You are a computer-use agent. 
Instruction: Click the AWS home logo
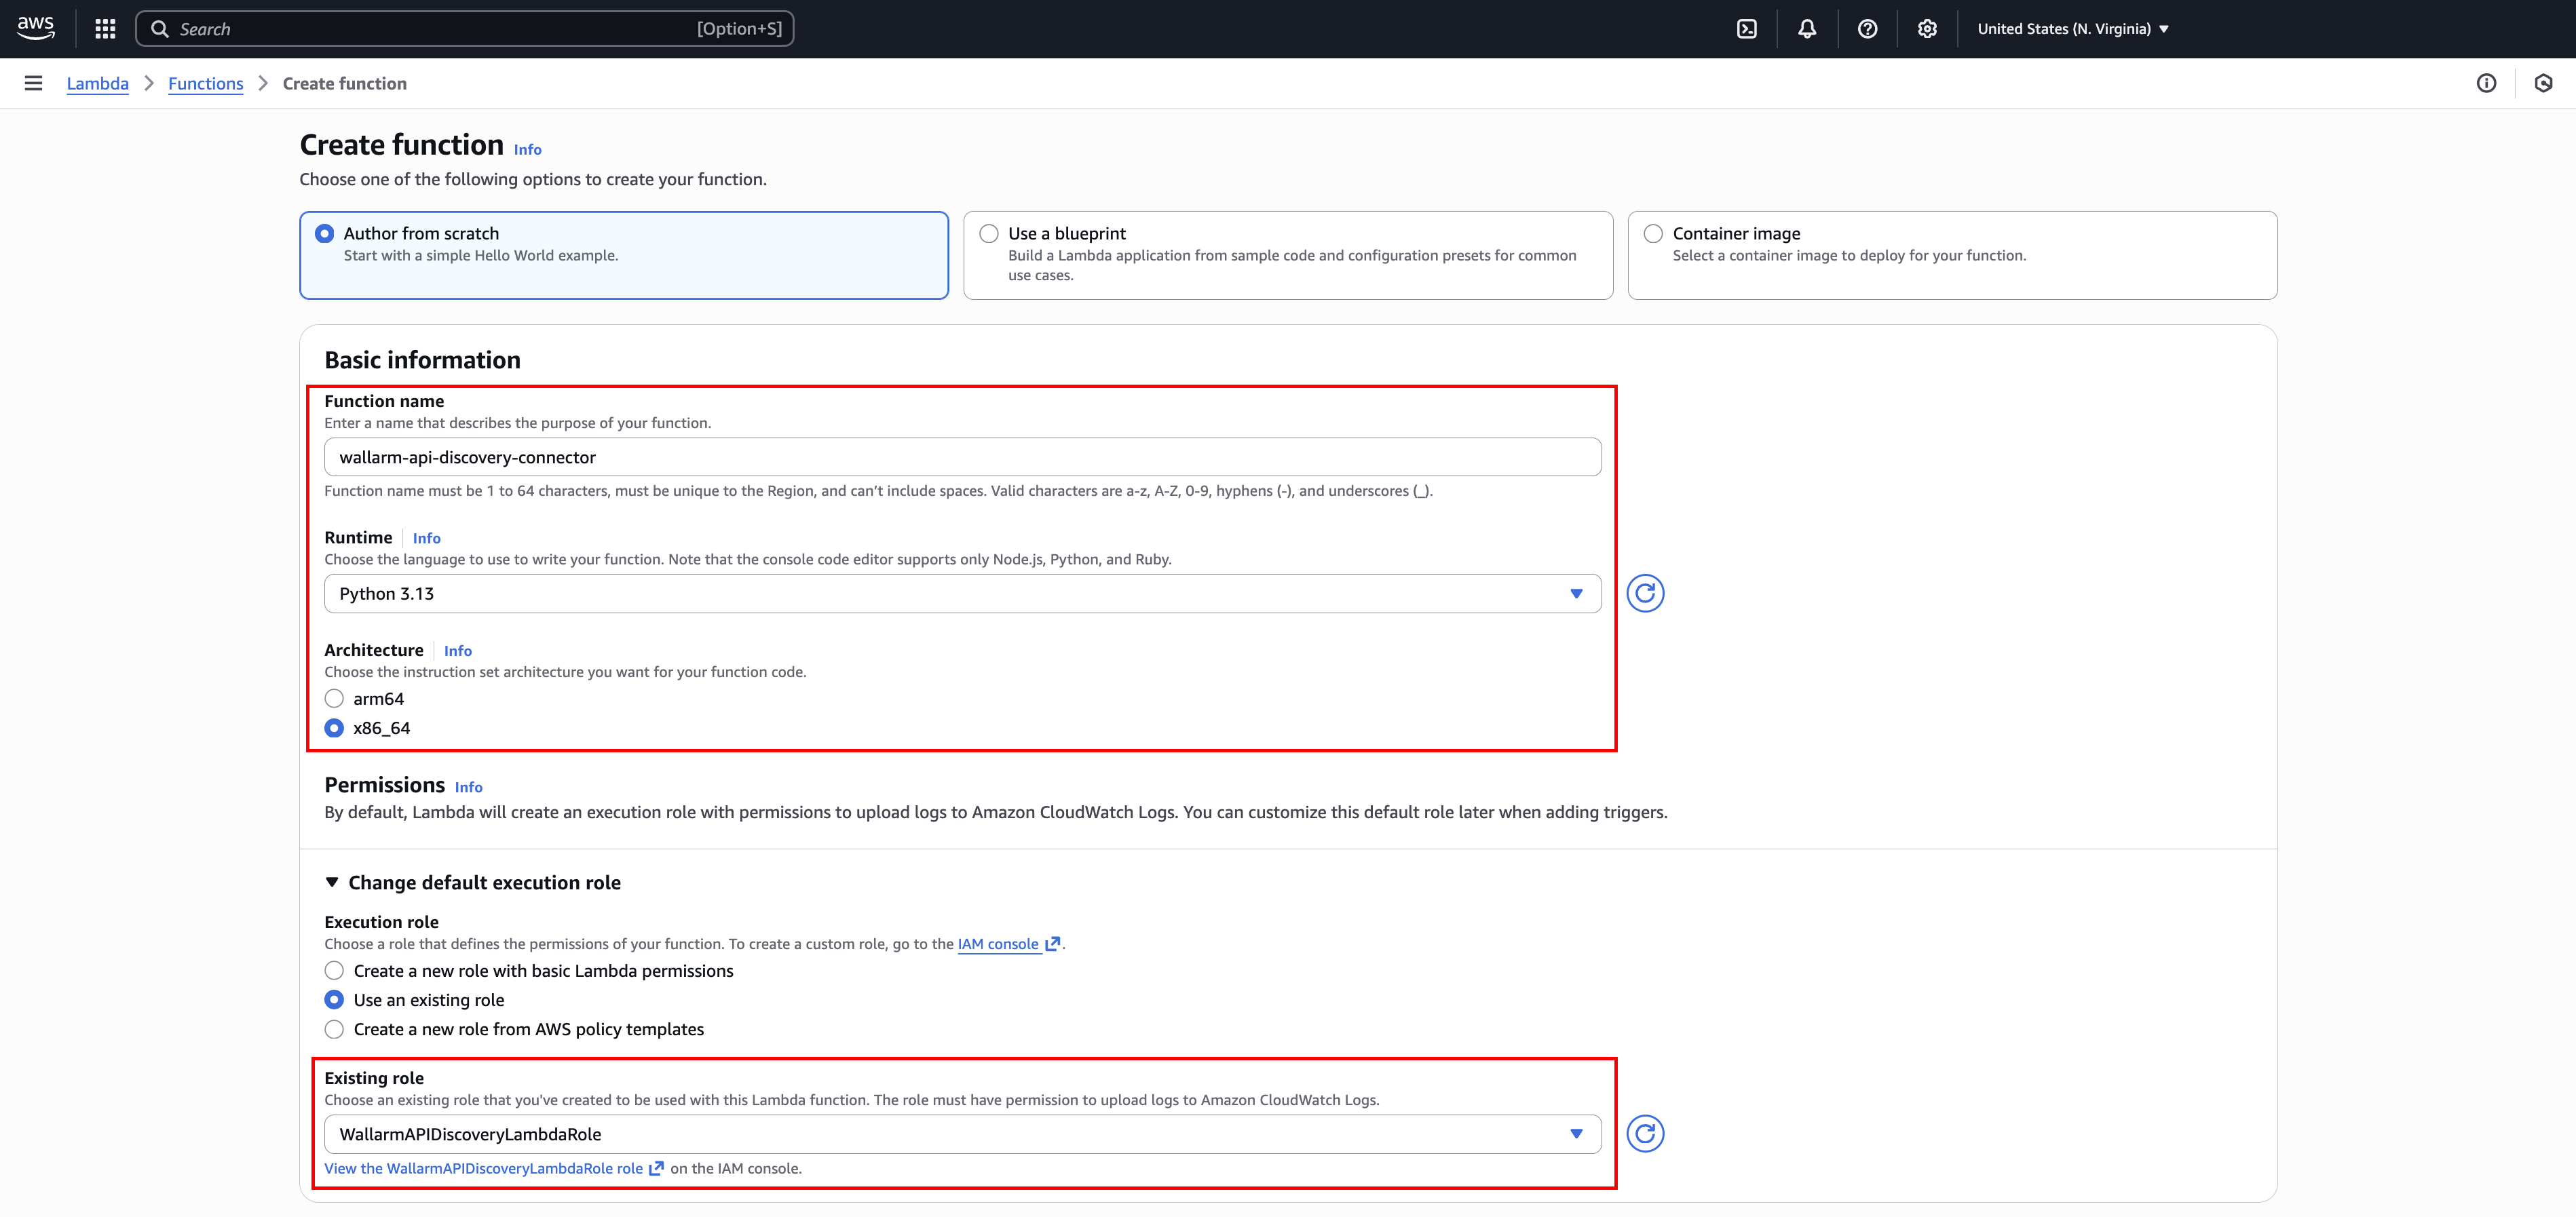[x=35, y=27]
